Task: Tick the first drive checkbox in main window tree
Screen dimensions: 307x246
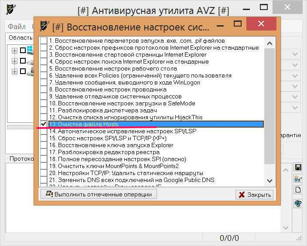Action: [x=23, y=51]
